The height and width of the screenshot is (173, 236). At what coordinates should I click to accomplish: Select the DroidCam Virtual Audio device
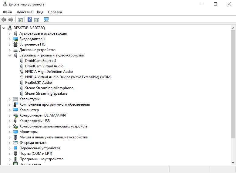tap(44, 66)
